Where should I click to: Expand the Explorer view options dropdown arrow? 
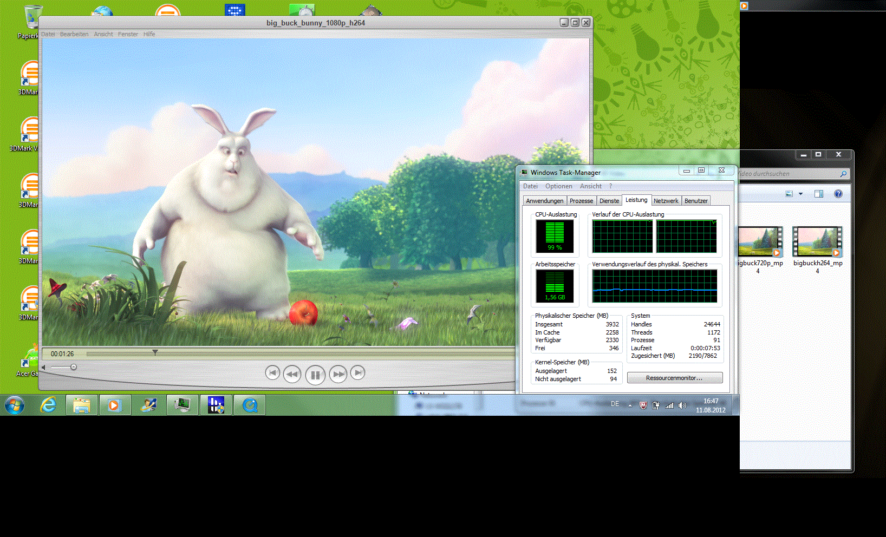click(800, 194)
